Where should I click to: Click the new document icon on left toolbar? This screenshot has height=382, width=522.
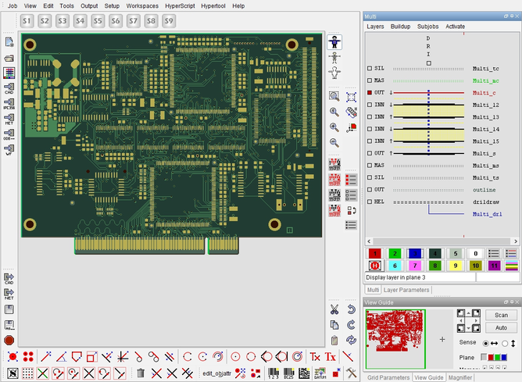pos(9,42)
